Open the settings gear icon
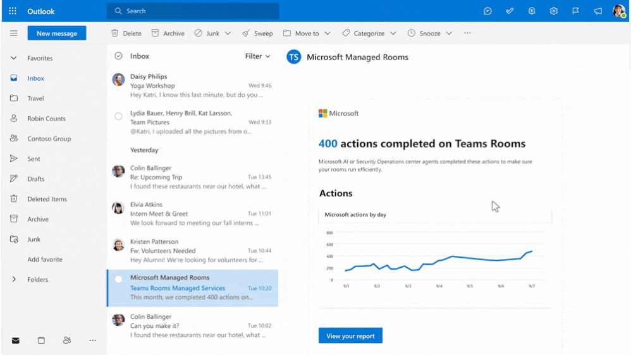The image size is (631, 355). pyautogui.click(x=554, y=11)
